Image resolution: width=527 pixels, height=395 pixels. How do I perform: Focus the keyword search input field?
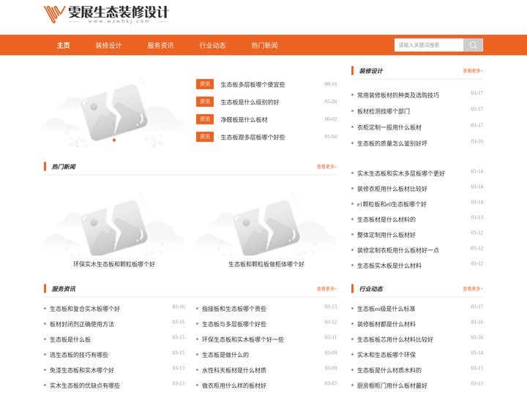click(x=429, y=45)
